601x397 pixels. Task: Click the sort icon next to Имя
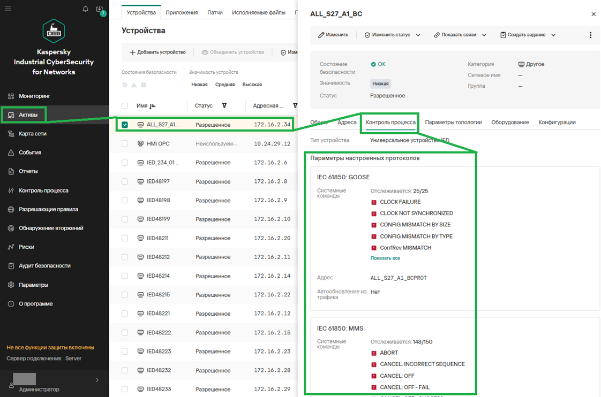[153, 105]
